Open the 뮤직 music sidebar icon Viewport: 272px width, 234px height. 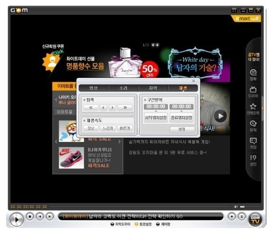coord(253,126)
